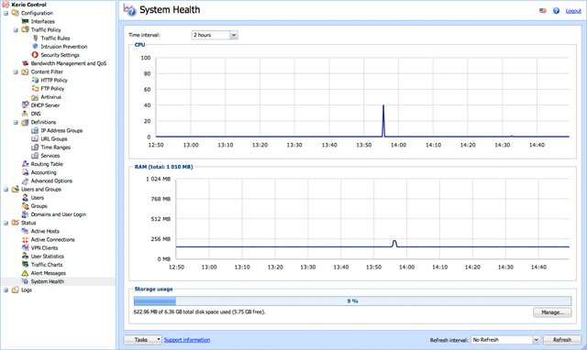The image size is (587, 350).
Task: Click the DHCP Server icon
Action: coord(25,105)
